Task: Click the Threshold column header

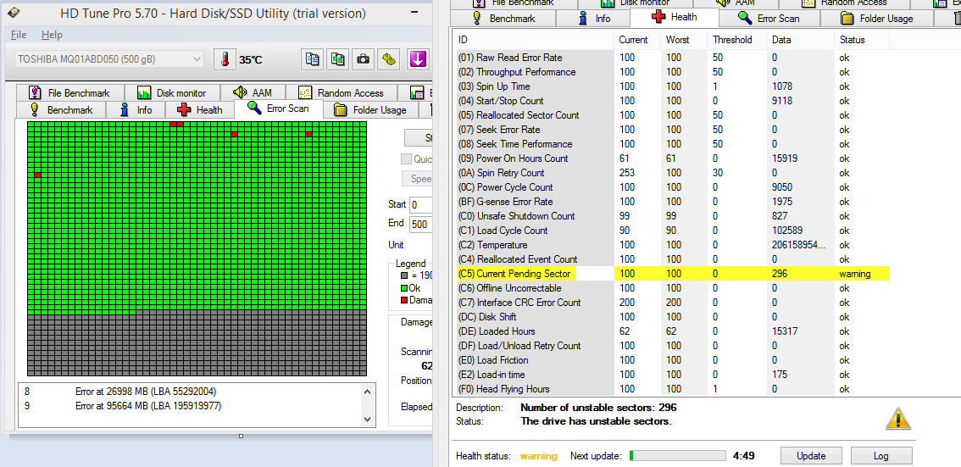Action: pos(736,40)
